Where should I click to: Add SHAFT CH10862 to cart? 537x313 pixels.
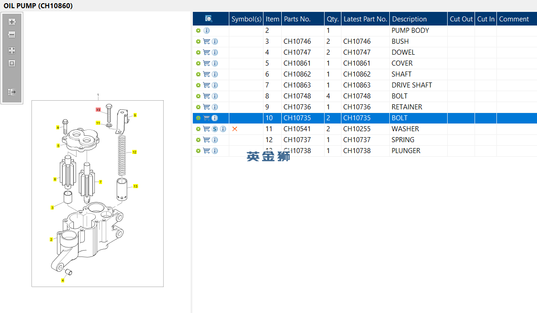click(207, 74)
